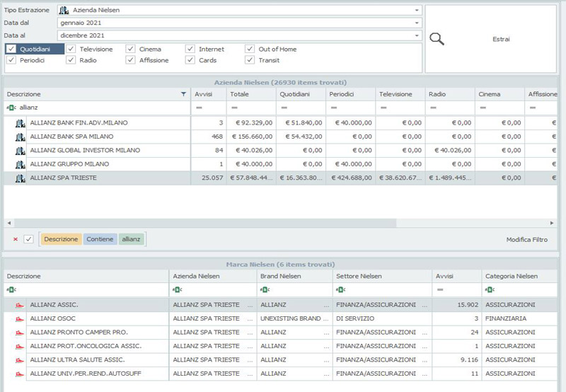Screen dimensions: 566x392
Task: Click the Estrai button
Action: pyautogui.click(x=500, y=40)
